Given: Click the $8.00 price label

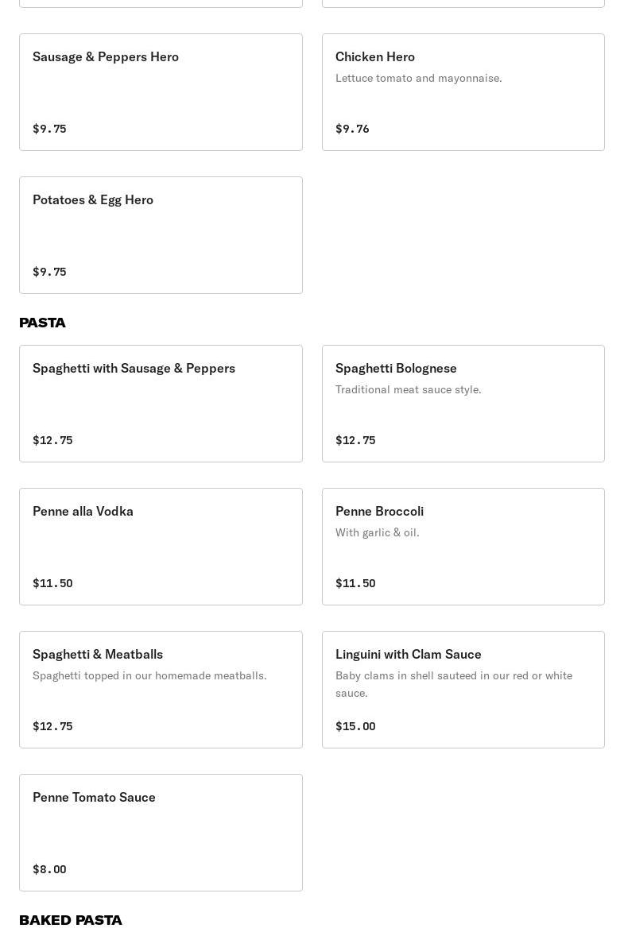Looking at the screenshot, I should click(49, 869).
